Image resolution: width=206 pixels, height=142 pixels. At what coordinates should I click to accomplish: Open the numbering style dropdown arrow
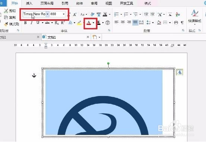pyautogui.click(x=131, y=14)
